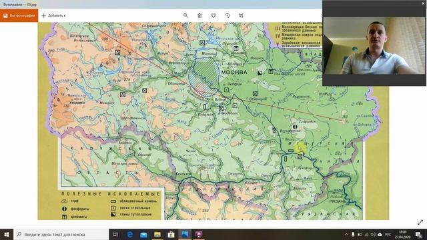Image resolution: width=427 pixels, height=240 pixels.
Task: Launch Microsoft Edge from the taskbar
Action: tap(130, 234)
